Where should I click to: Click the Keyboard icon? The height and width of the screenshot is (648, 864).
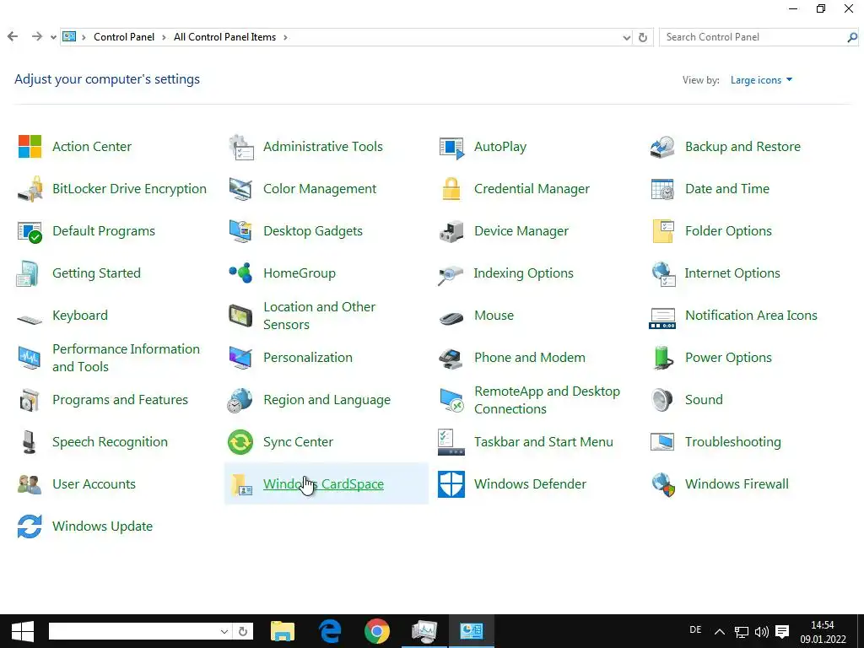click(30, 319)
